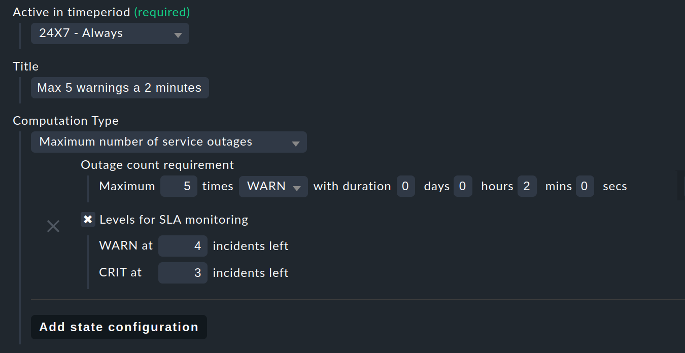Click the scrollbar on the right edge
685x353 pixels.
point(682,187)
